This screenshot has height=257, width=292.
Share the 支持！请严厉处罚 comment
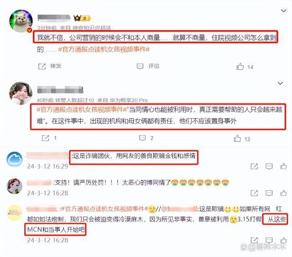tap(254, 193)
